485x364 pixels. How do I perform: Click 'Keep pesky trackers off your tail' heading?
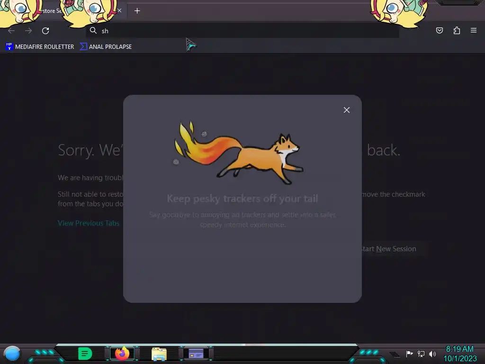(x=242, y=199)
